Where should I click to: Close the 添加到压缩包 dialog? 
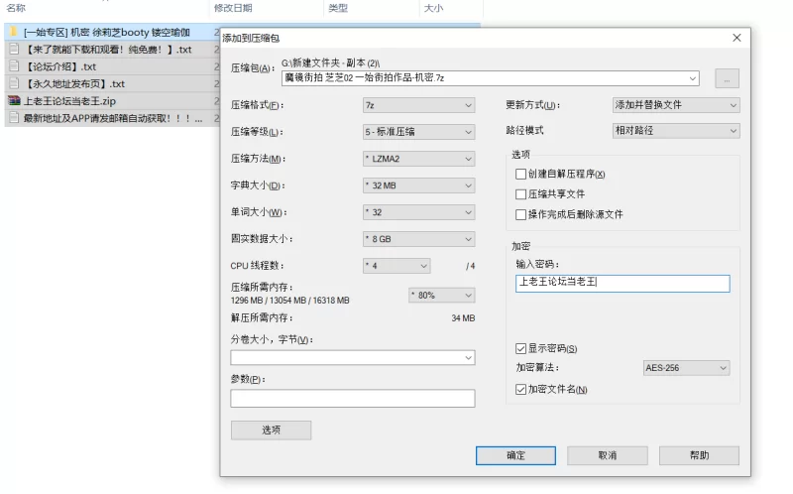pyautogui.click(x=736, y=38)
